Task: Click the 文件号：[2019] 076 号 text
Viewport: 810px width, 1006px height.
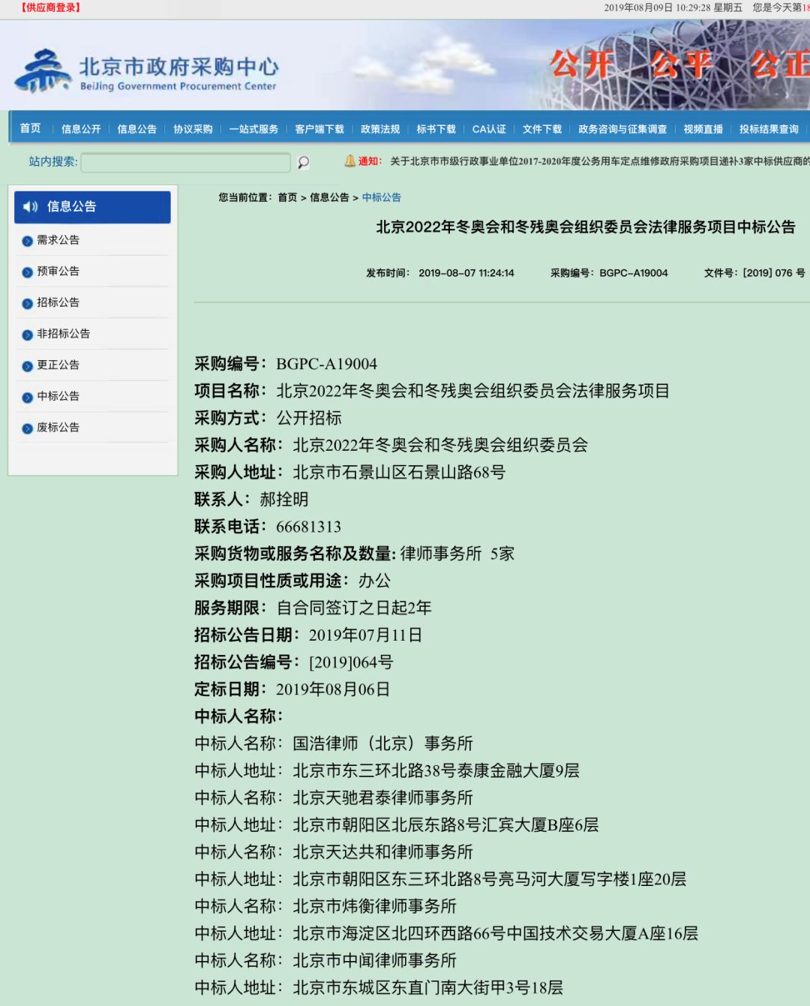Action: (x=754, y=273)
